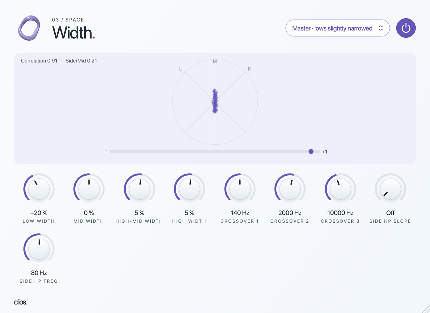
Task: Click the 80 Hz Side HP value
Action: pyautogui.click(x=39, y=273)
